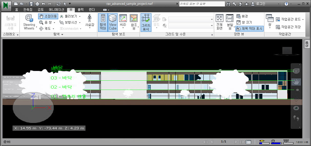
Task: Expand the 둘러보기 dropdown arrow
Action: click(80, 16)
